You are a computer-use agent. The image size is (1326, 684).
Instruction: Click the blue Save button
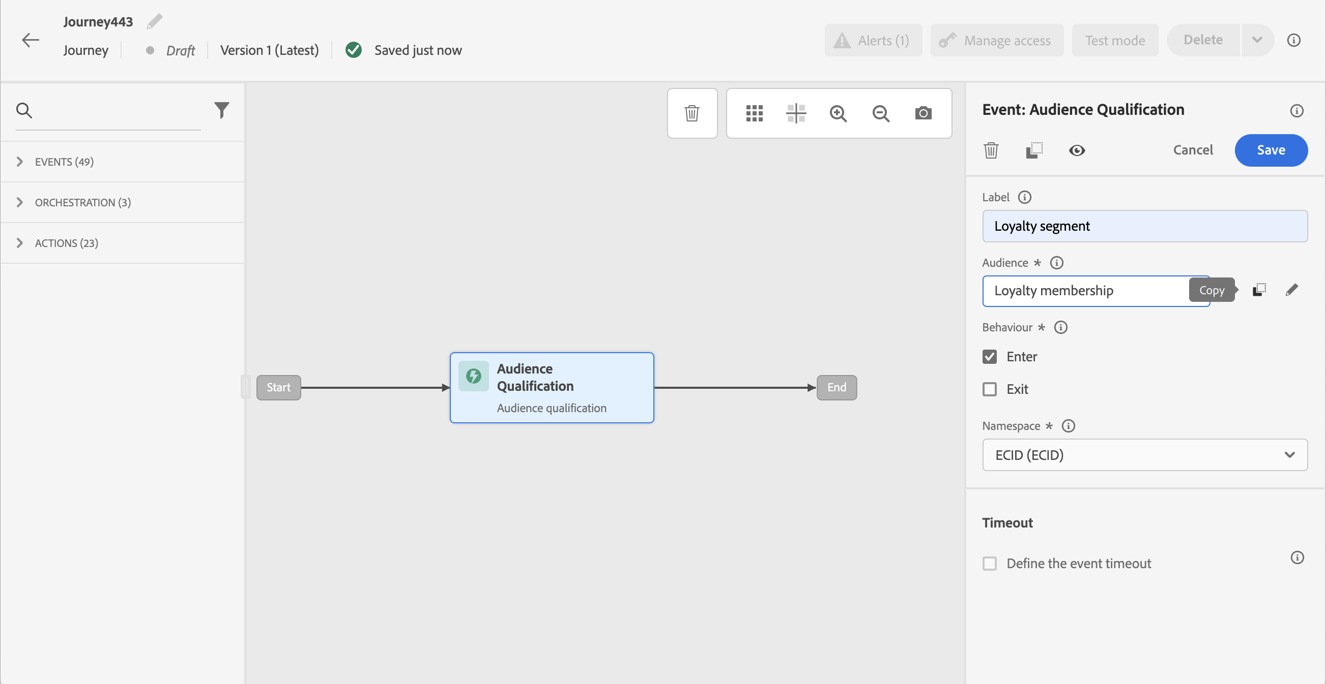pos(1271,150)
